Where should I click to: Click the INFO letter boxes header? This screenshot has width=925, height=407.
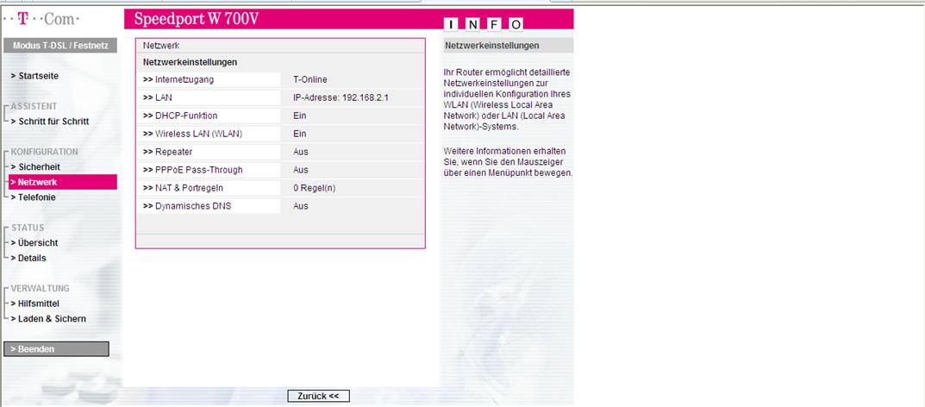pyautogui.click(x=484, y=24)
